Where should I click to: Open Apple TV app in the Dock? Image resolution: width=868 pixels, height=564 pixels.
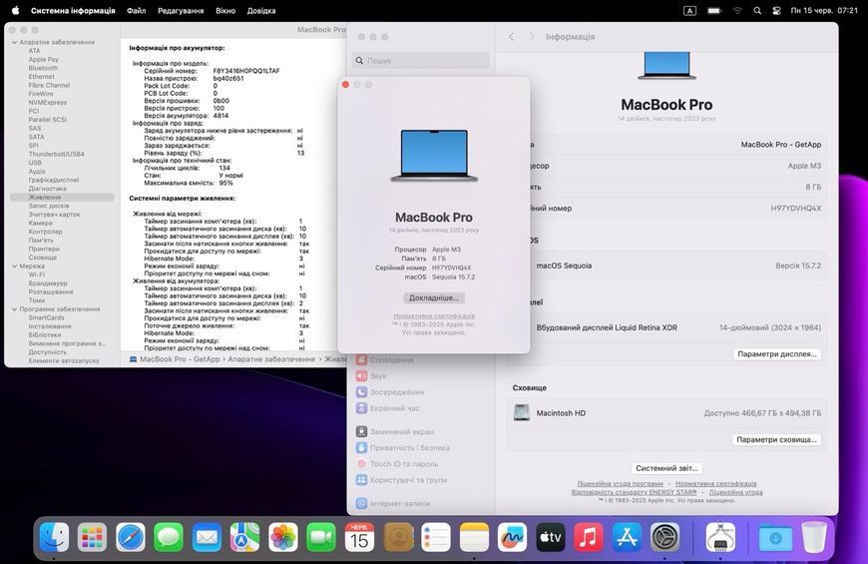click(x=551, y=537)
